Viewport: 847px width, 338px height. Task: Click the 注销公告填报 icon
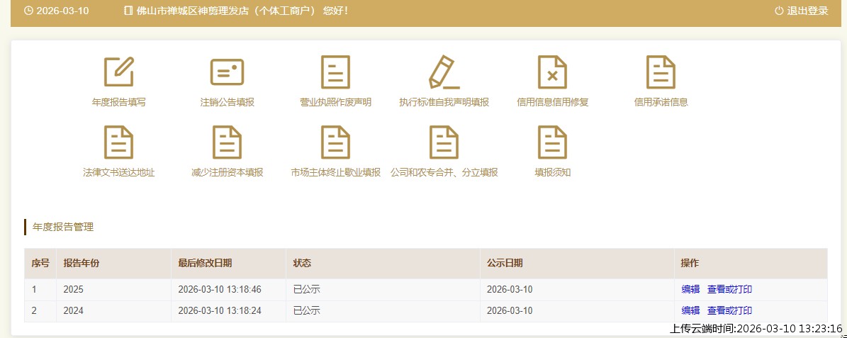pyautogui.click(x=227, y=72)
